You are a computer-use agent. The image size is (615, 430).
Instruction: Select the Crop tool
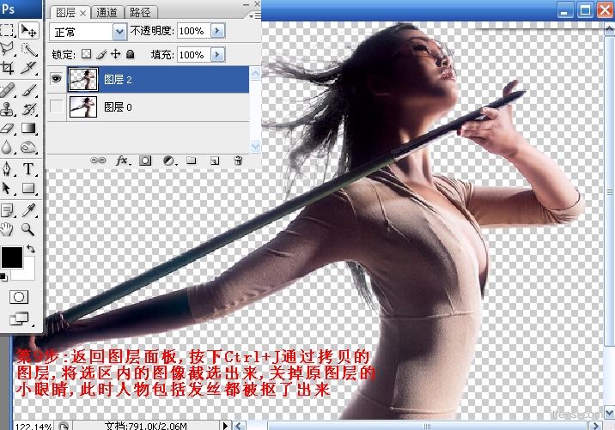click(x=8, y=68)
